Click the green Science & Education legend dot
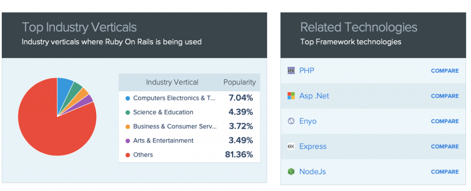471x191 pixels. [127, 112]
